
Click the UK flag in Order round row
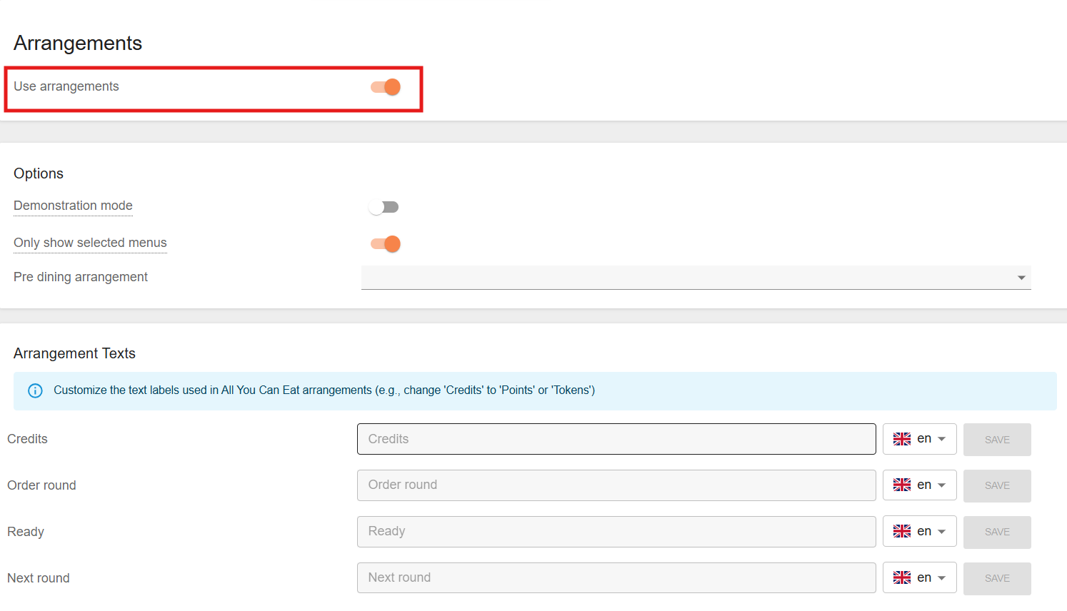tap(902, 485)
